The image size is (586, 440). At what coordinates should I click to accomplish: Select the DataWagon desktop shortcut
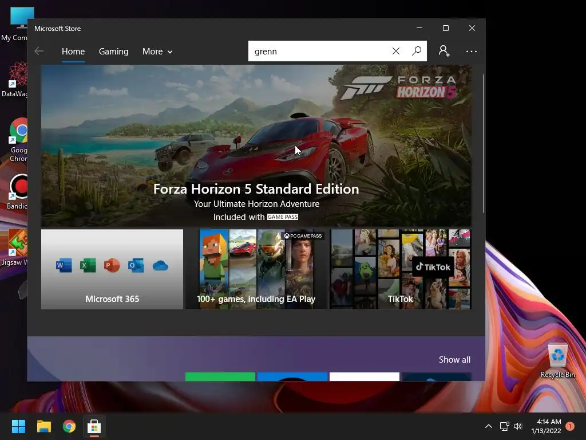(x=15, y=80)
